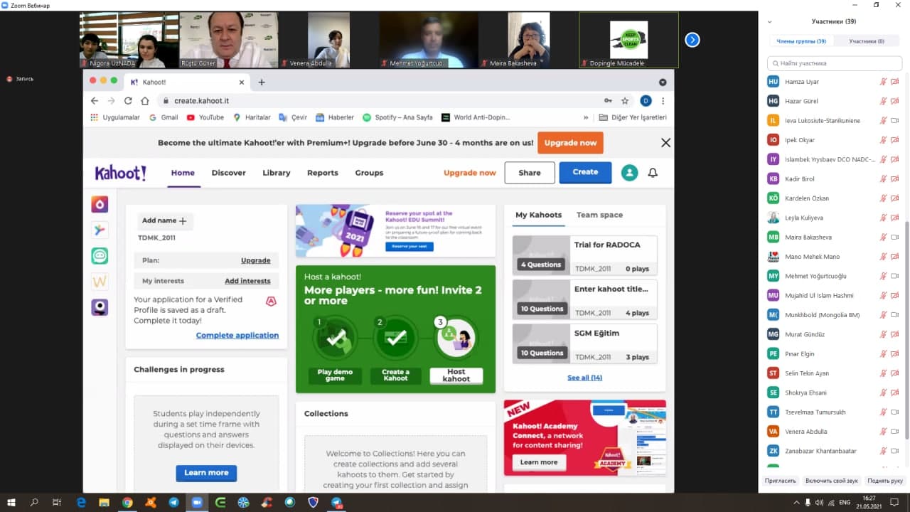The image size is (910, 512).
Task: Click Learn more under Challenges in progress
Action: point(206,473)
